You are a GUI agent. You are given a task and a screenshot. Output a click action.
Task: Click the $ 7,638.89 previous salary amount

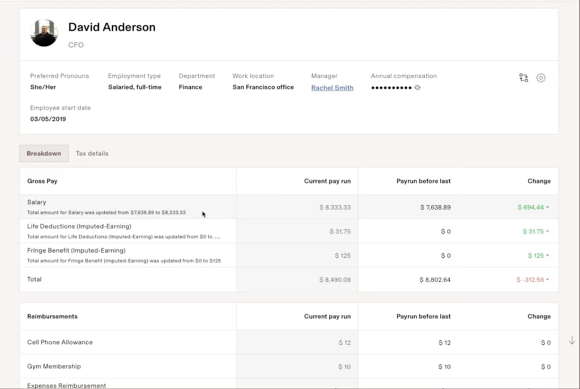(x=436, y=208)
